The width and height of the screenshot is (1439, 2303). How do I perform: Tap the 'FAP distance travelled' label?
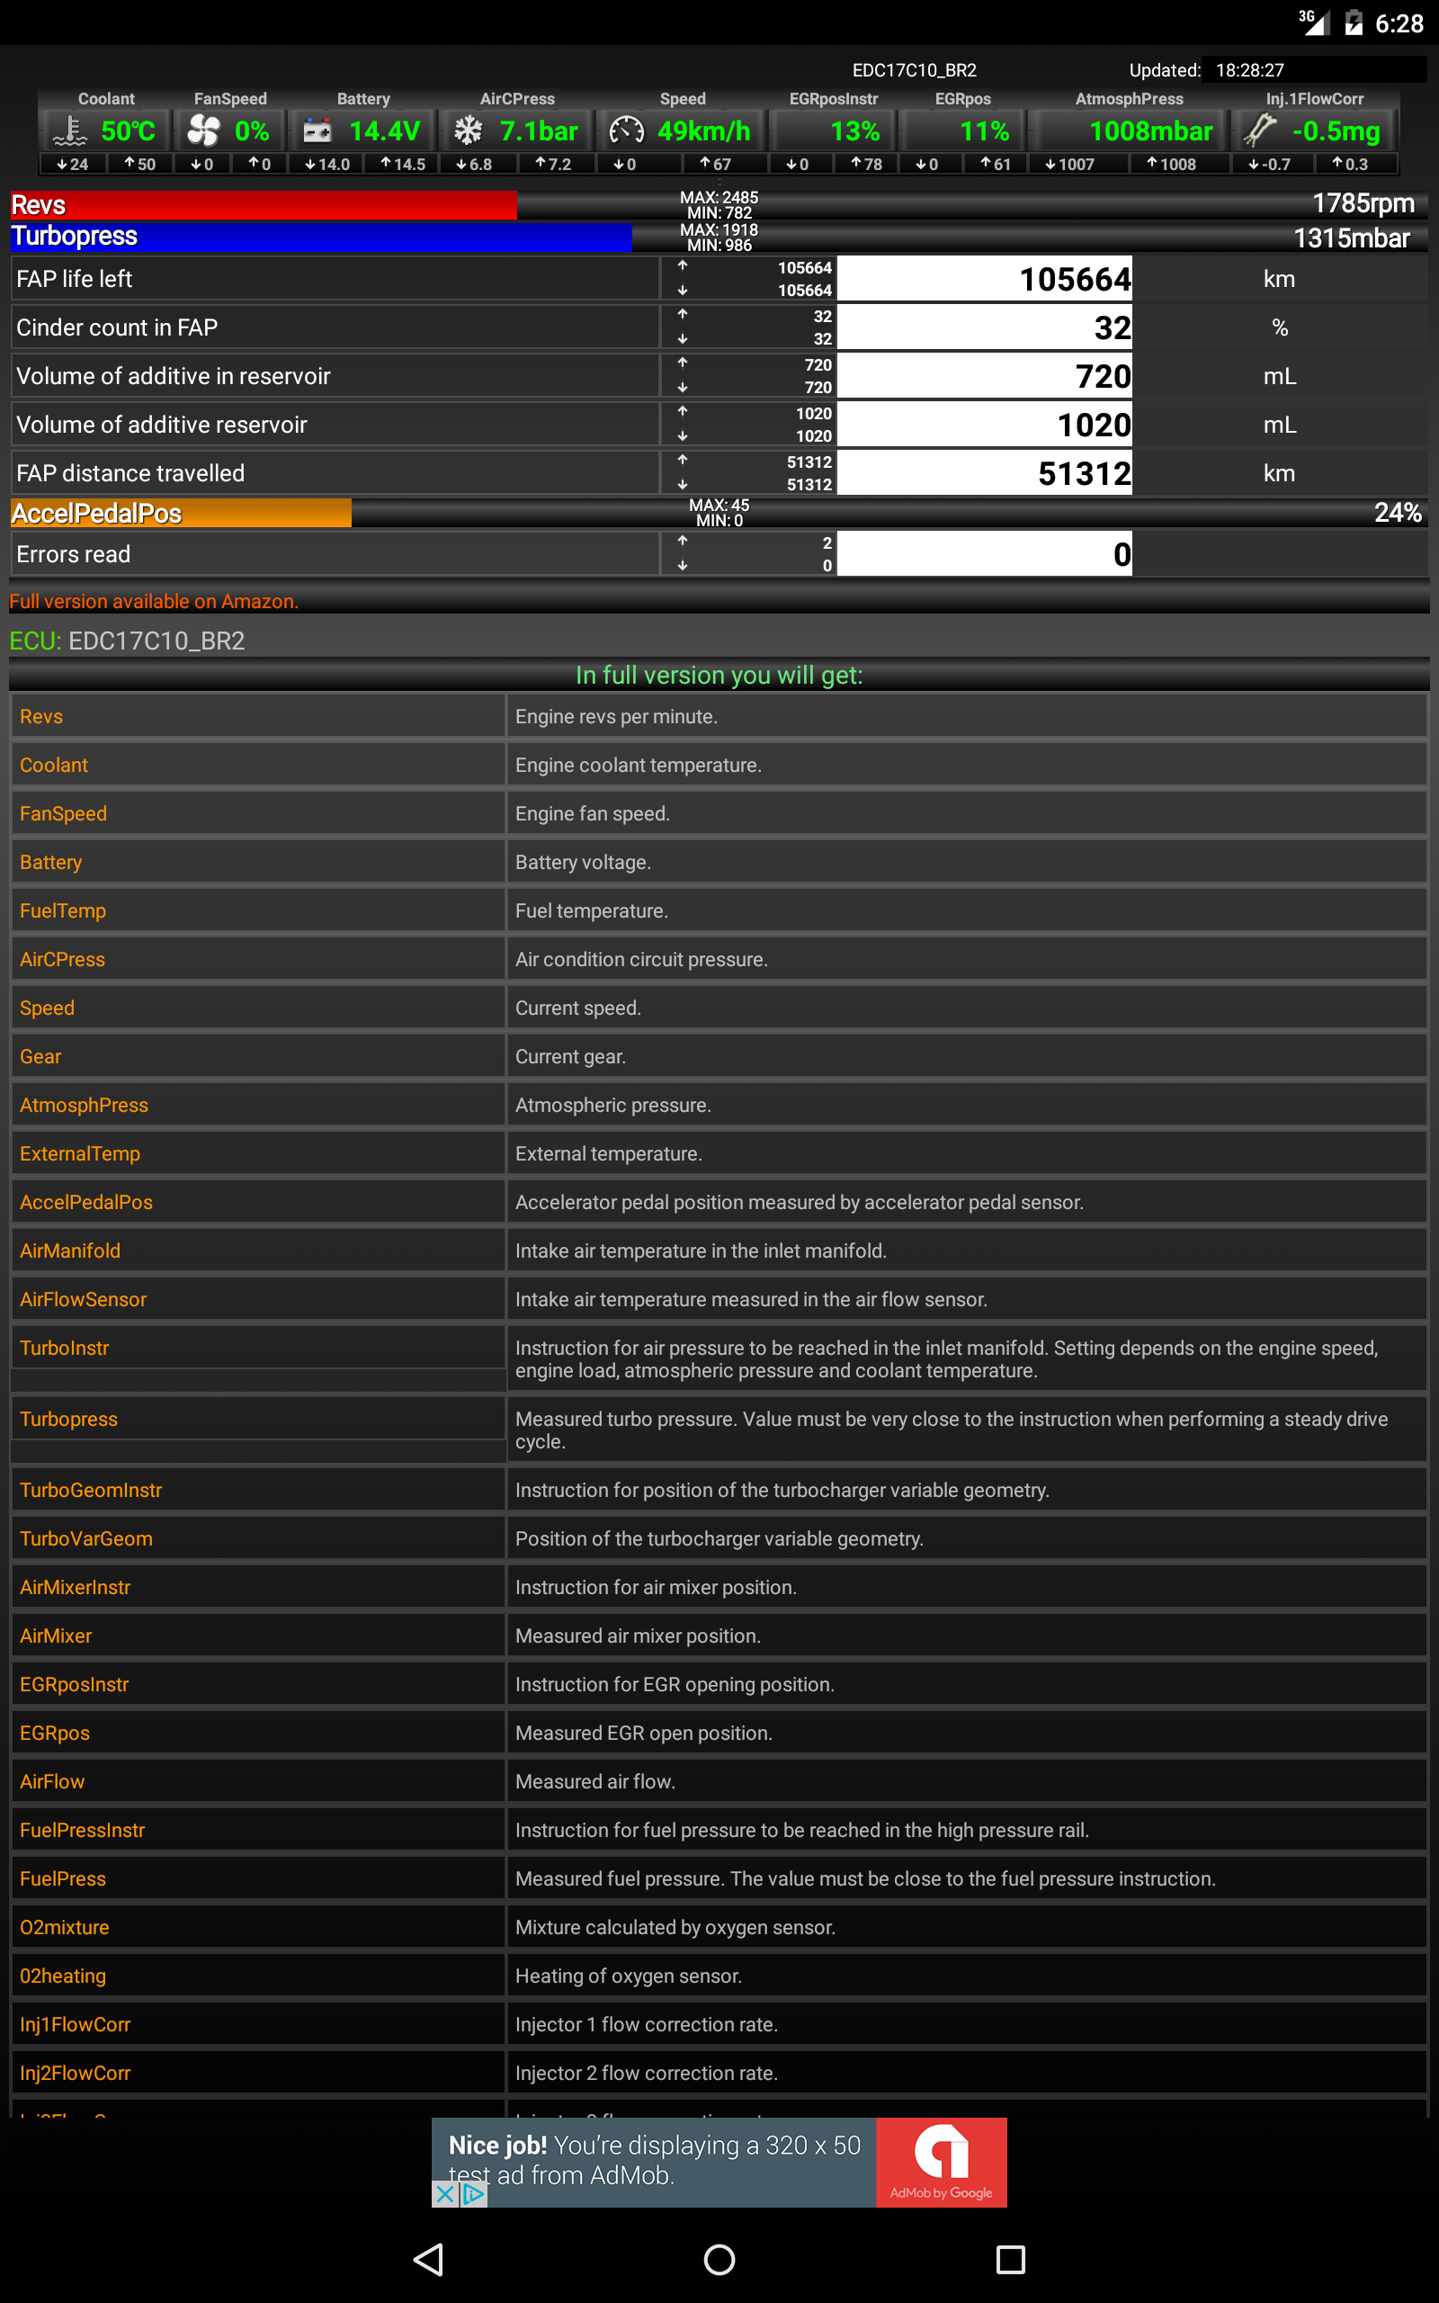pyautogui.click(x=130, y=473)
